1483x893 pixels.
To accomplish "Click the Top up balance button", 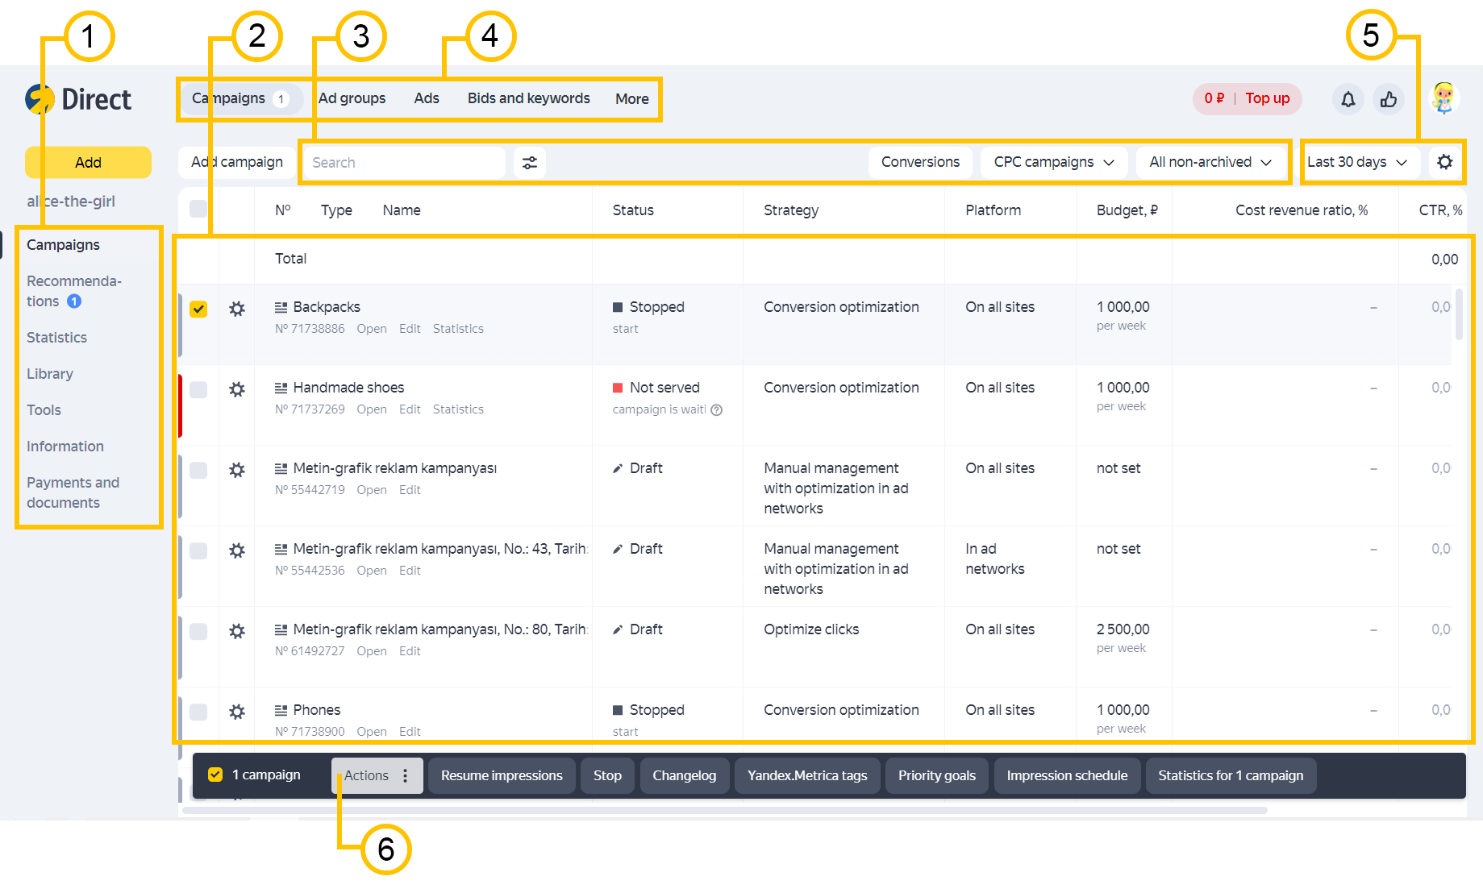I will [x=1267, y=98].
